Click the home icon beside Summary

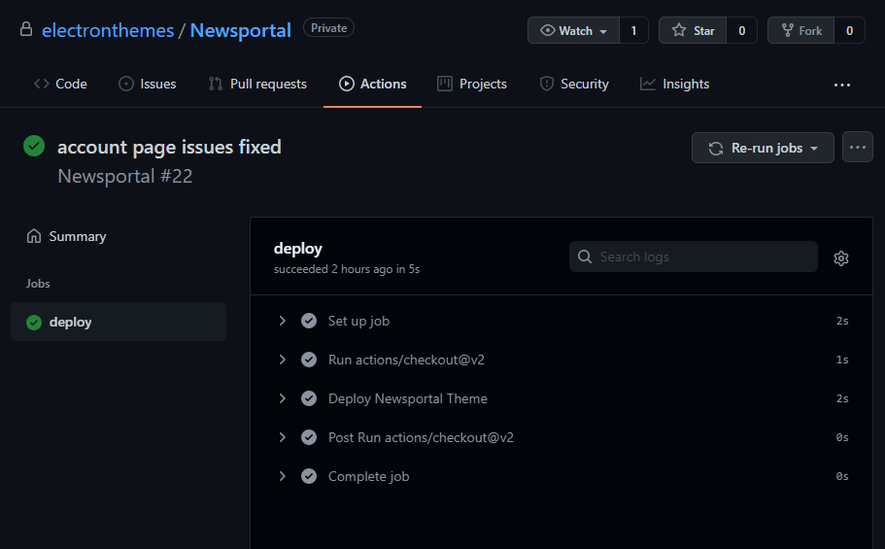[x=34, y=235]
